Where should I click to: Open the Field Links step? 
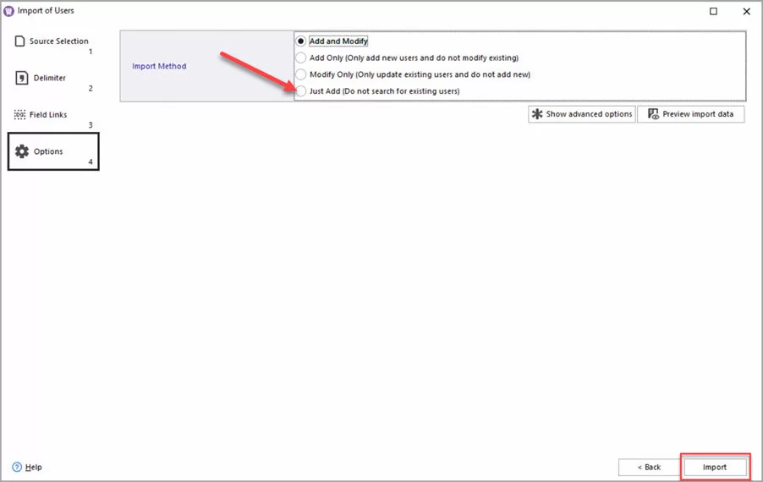tap(49, 115)
